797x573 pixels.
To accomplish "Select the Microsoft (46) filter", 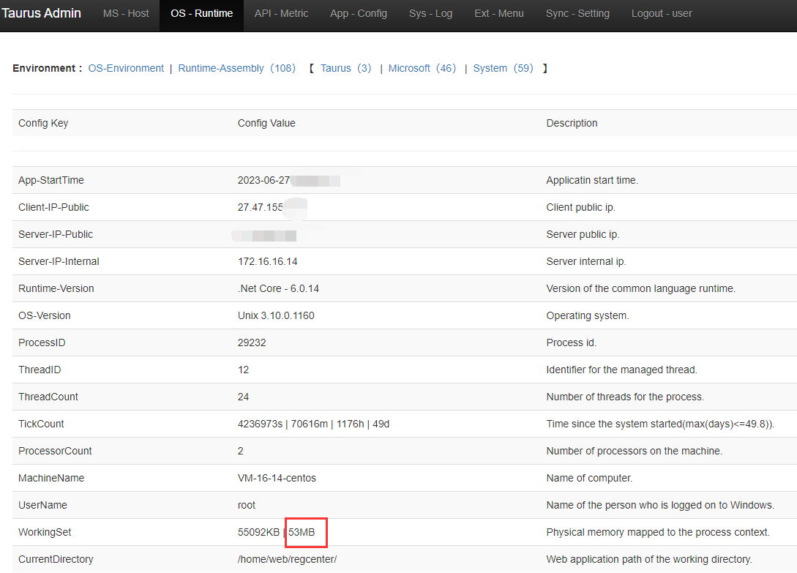I will click(x=422, y=68).
